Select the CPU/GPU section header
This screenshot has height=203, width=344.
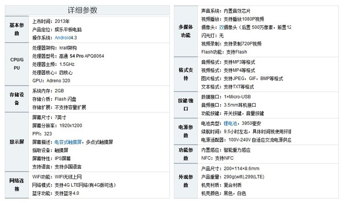click(x=17, y=64)
